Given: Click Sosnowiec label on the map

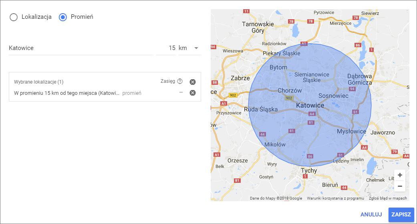Looking at the screenshot, I should [334, 96].
